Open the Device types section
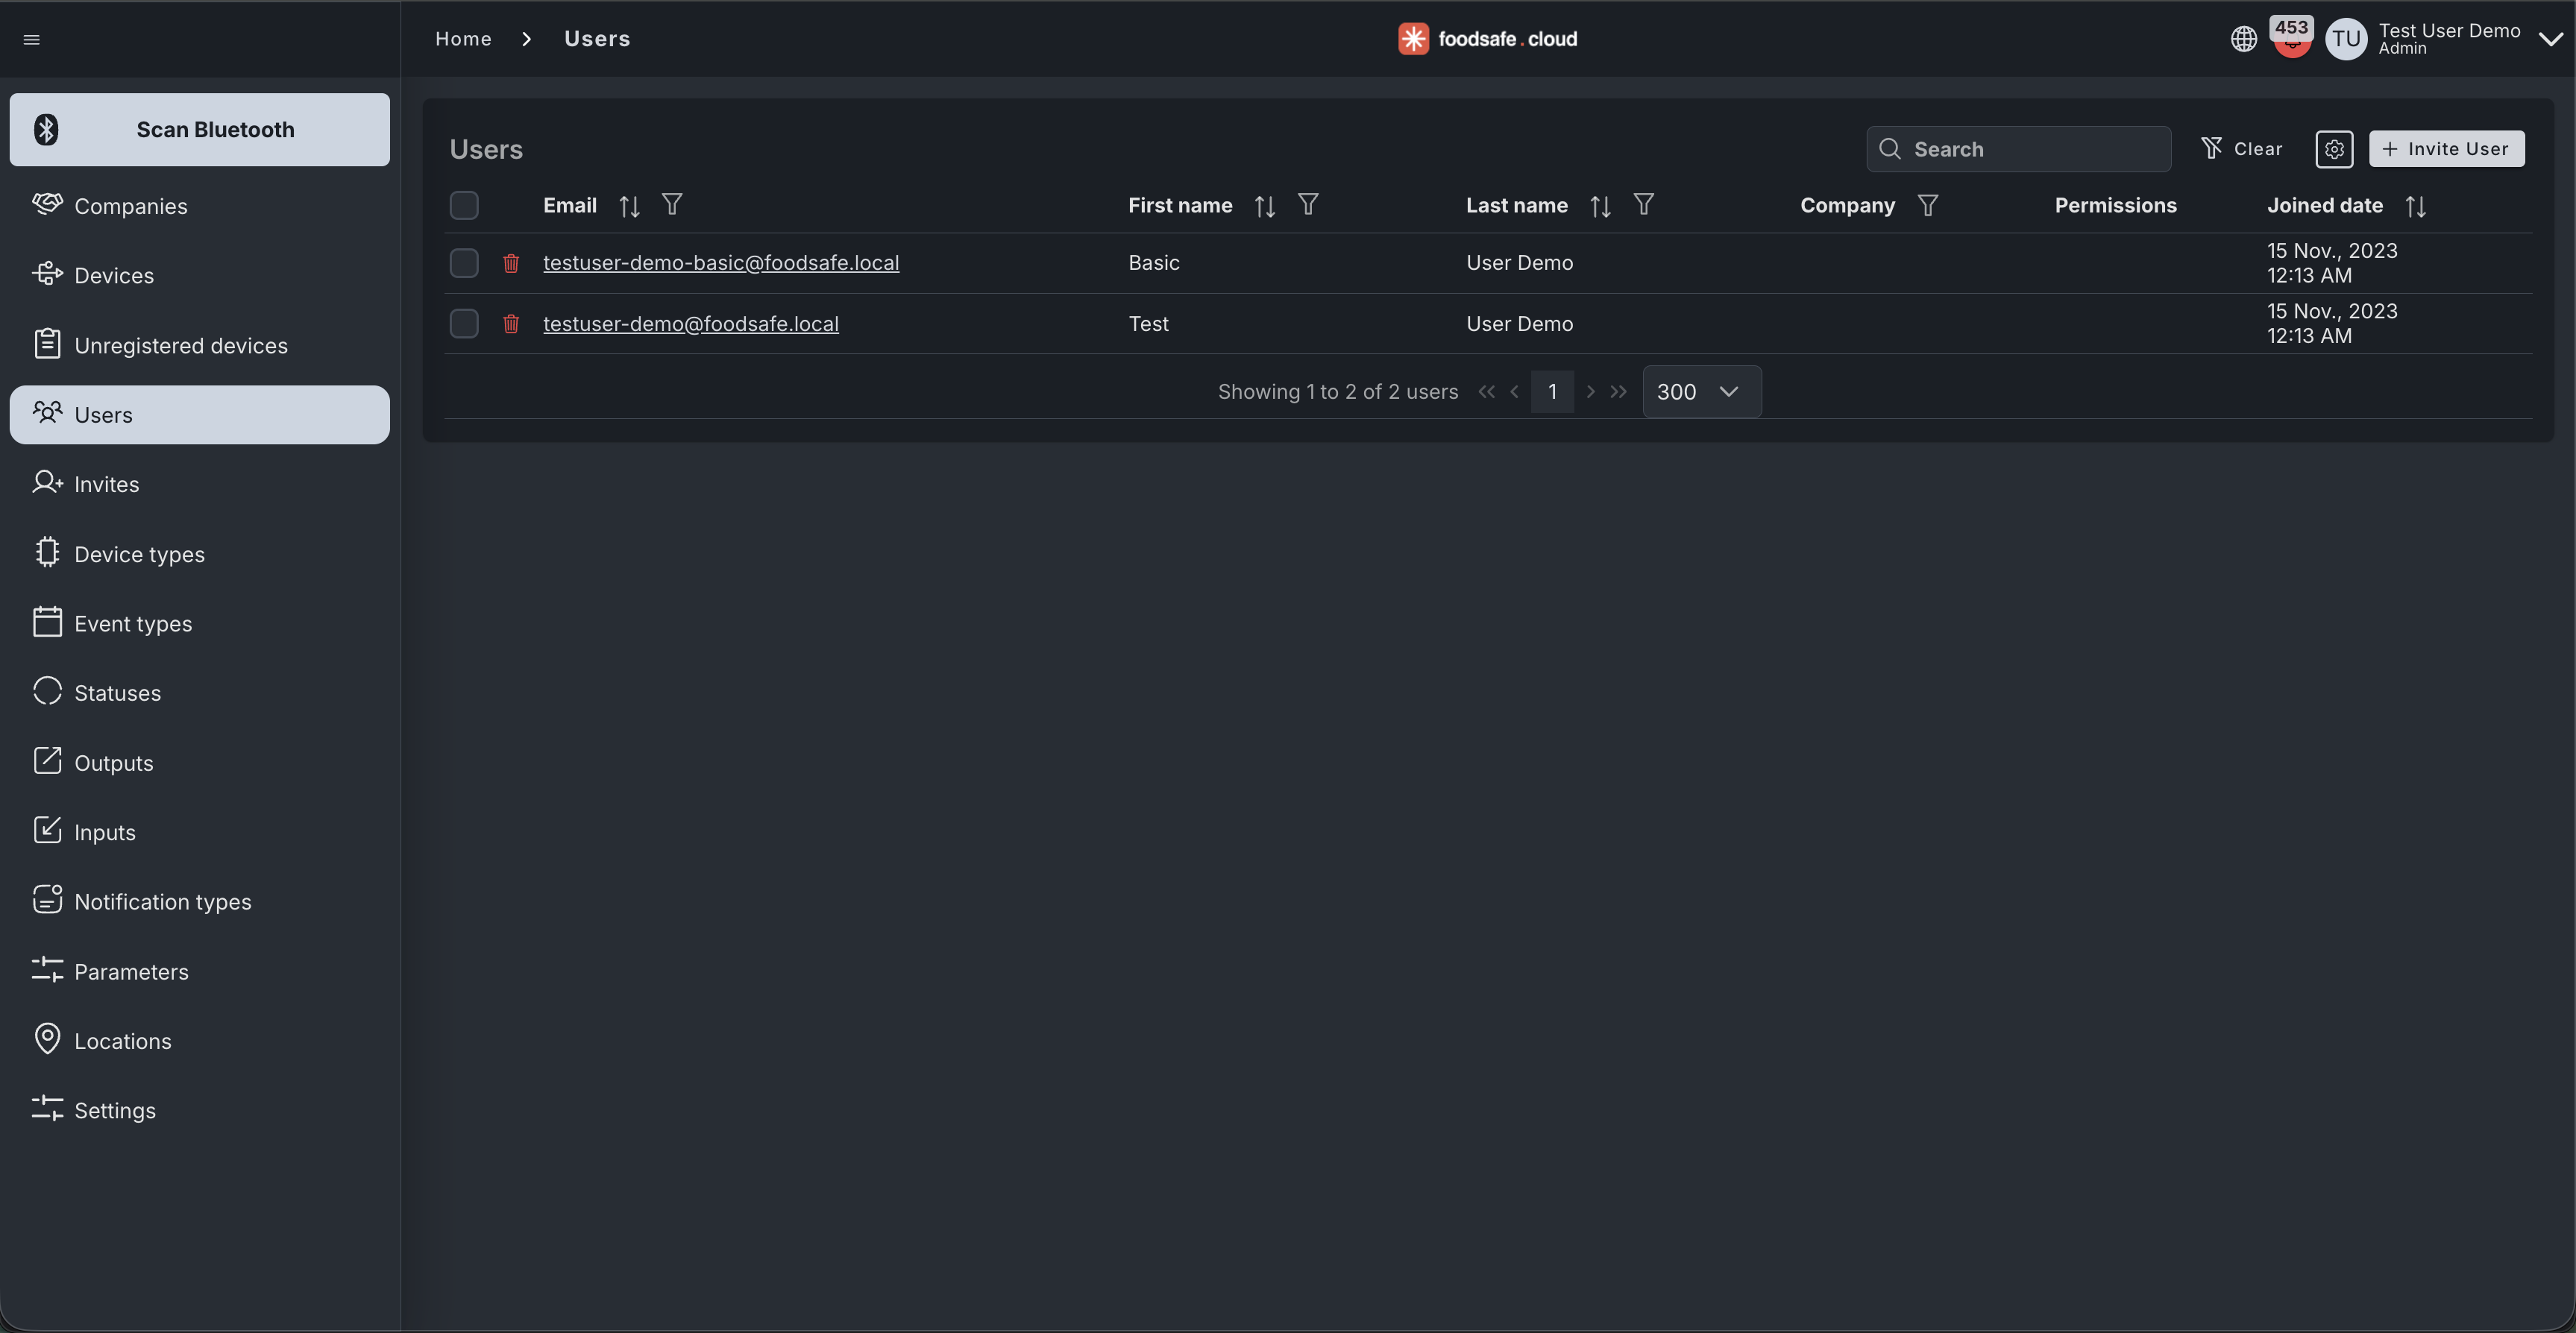This screenshot has height=1333, width=2576. point(139,553)
